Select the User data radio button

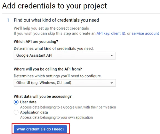pos(16,102)
